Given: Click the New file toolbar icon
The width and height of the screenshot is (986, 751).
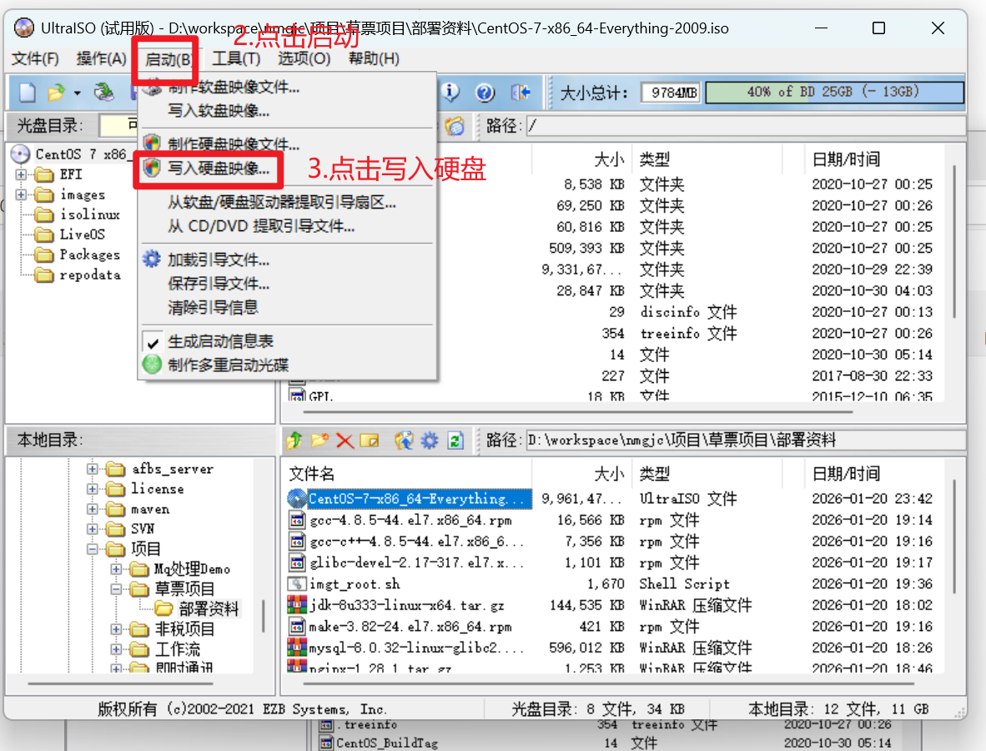Looking at the screenshot, I should 27,93.
